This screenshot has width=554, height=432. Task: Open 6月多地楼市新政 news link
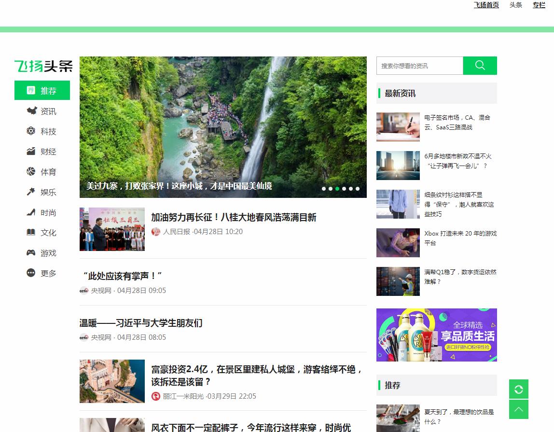(x=458, y=161)
